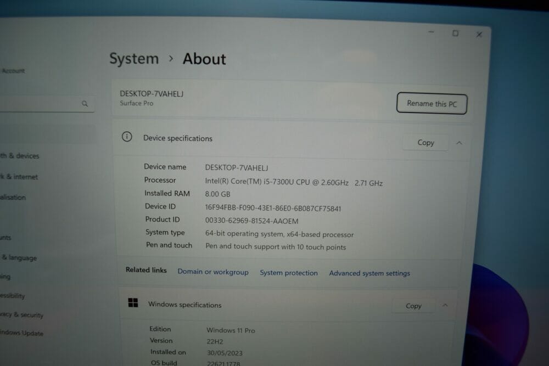Collapse the Windows specifications section chevron
The image size is (549, 366).
click(445, 306)
